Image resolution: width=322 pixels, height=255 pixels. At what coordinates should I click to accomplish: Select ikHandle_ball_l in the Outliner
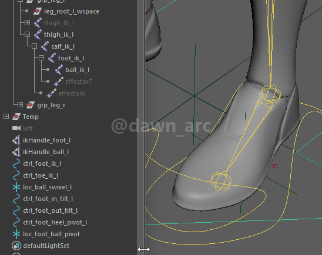46,152
